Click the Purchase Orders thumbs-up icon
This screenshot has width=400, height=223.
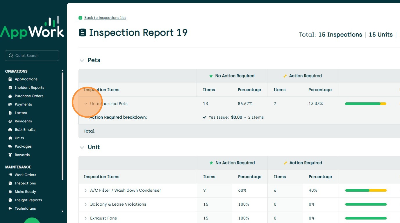pyautogui.click(x=10, y=96)
